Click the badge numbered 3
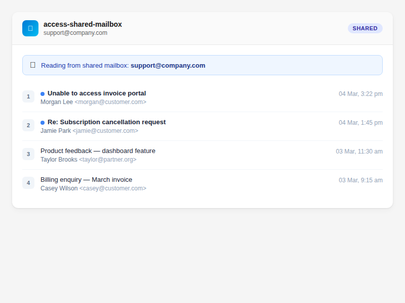 28,154
